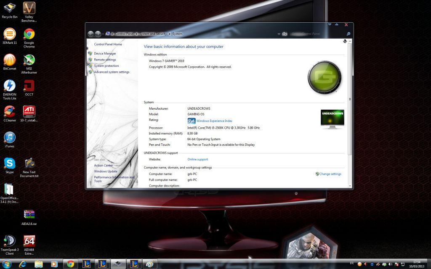Click the Search Control Panel field

tap(317, 34)
